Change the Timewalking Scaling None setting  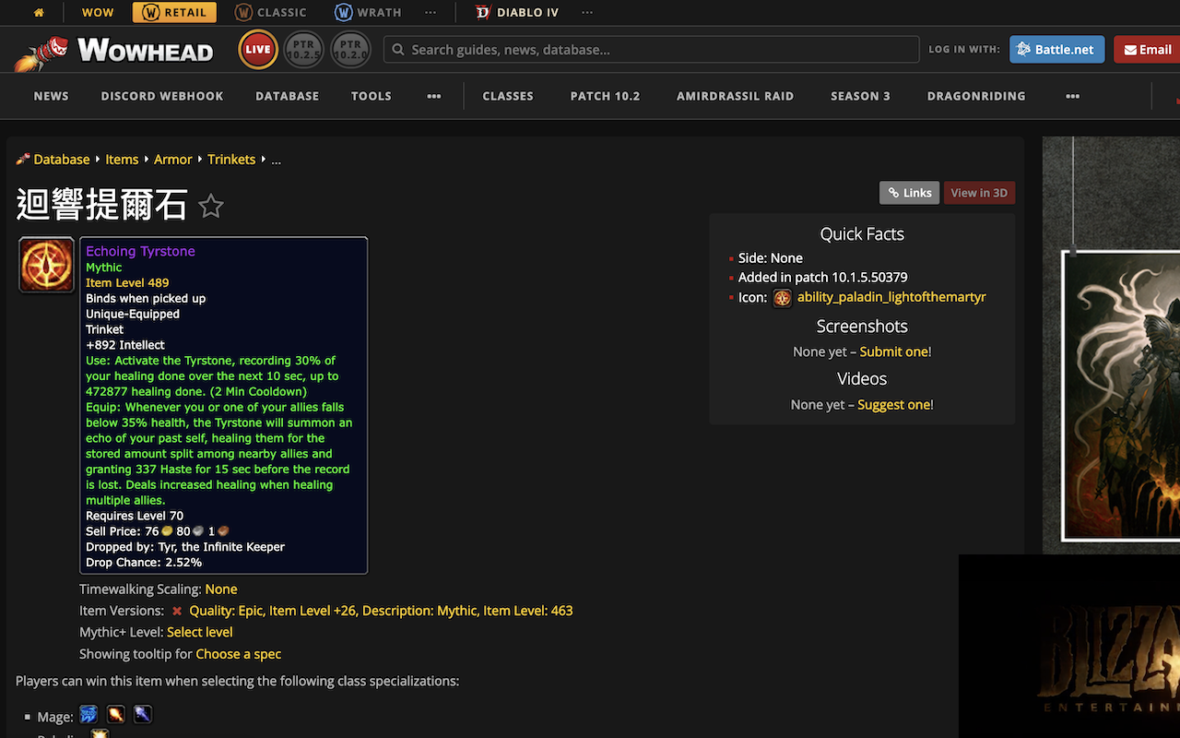pyautogui.click(x=221, y=589)
